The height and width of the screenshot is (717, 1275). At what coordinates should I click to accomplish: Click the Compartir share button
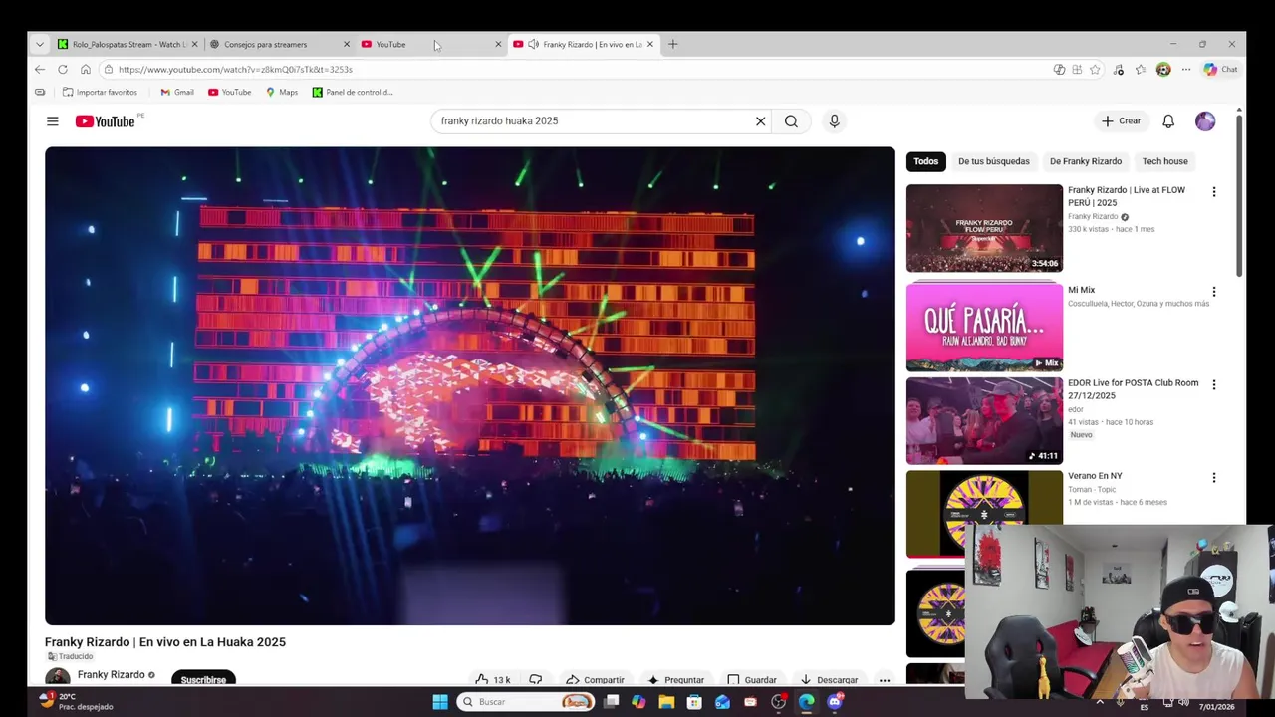pos(595,680)
